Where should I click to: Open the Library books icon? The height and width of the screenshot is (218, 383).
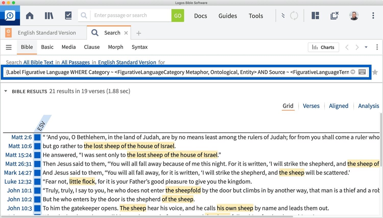click(49, 16)
